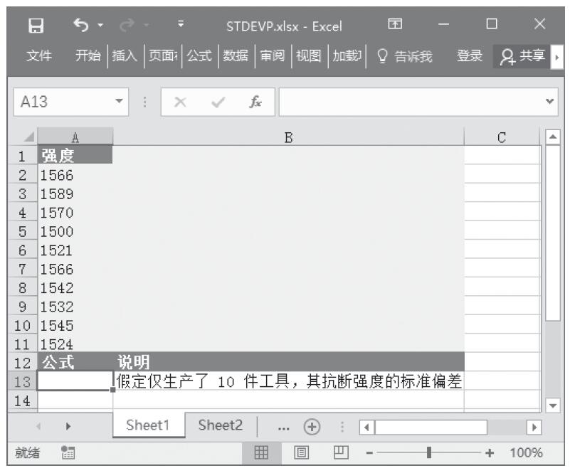Switch to the Sheet2 tab
This screenshot has width=570, height=473.
(221, 425)
